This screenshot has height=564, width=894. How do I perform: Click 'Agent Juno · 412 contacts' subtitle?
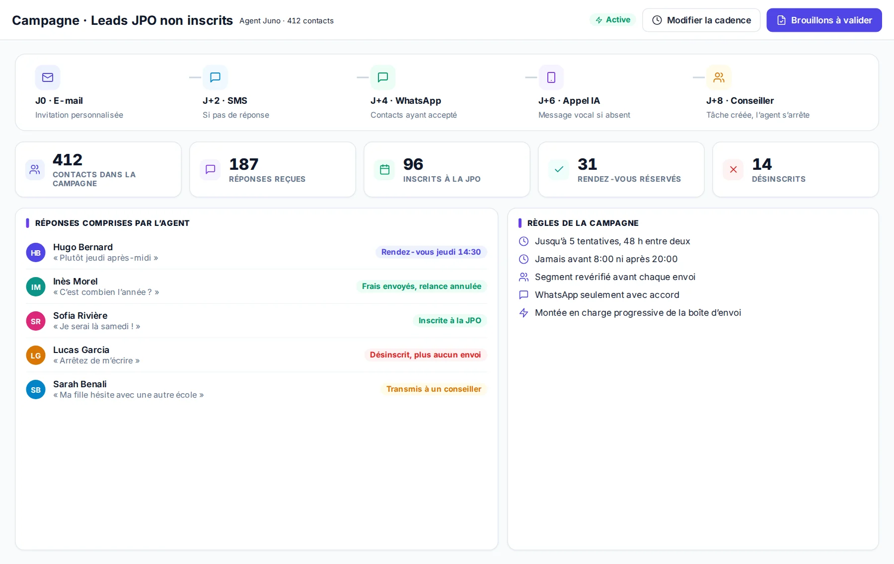287,21
